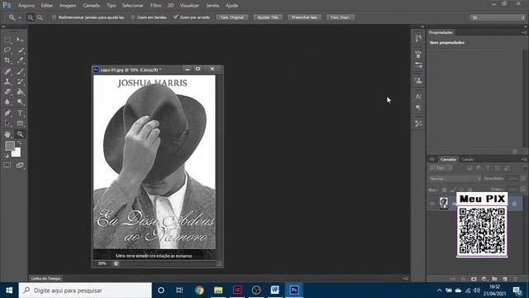Select the Path Selection tool
The image size is (529, 298).
click(x=7, y=123)
